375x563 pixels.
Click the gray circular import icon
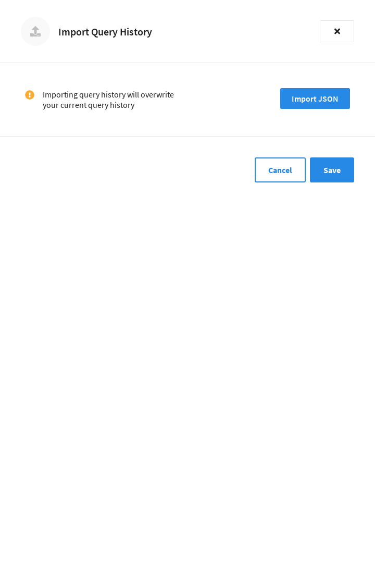point(35,31)
